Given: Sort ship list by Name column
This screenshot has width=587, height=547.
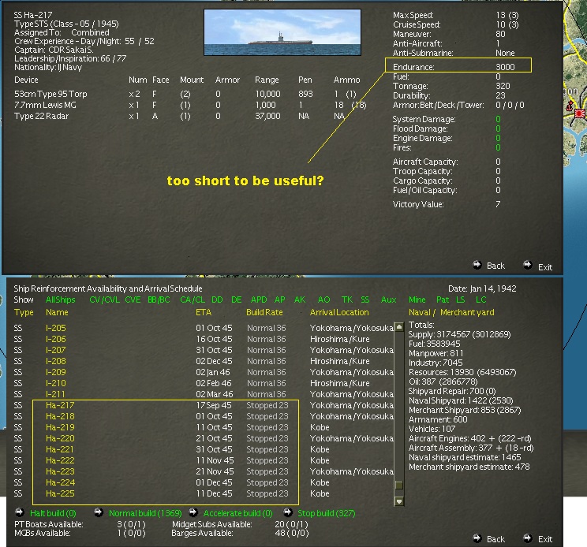Looking at the screenshot, I should (57, 313).
